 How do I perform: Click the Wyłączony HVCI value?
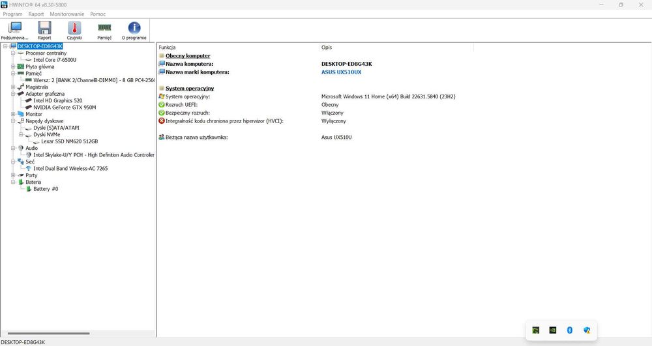pyautogui.click(x=333, y=121)
